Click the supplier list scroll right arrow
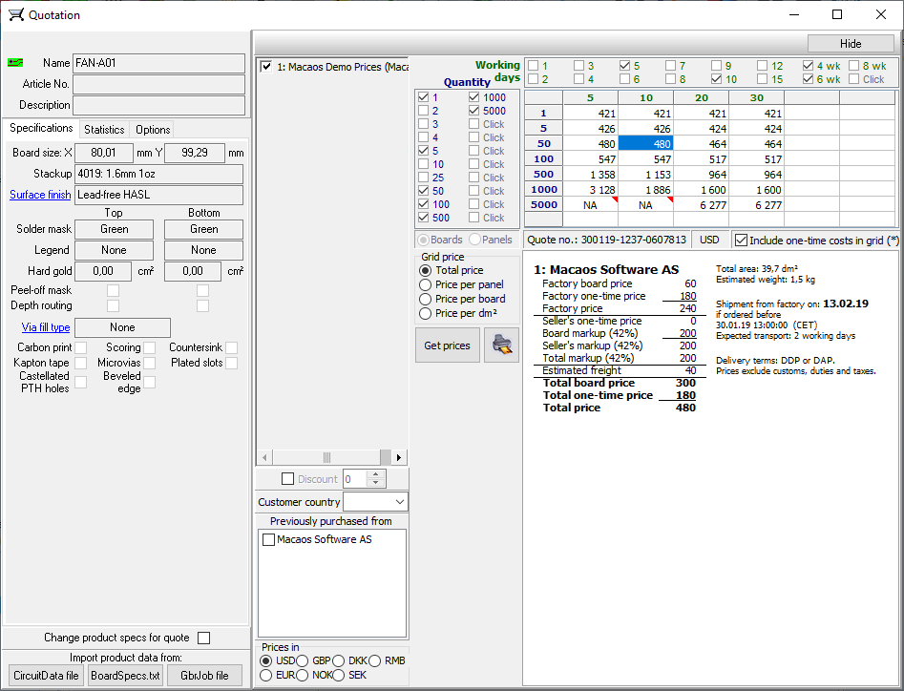904x691 pixels. [x=399, y=457]
